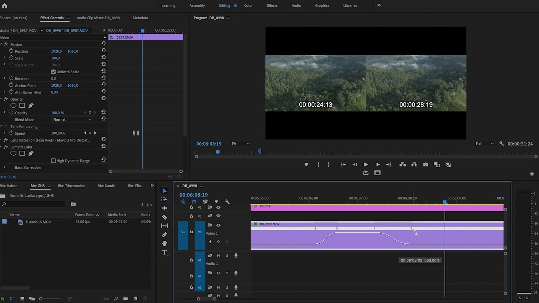Select the Razor tool in the timeline toolbar

[164, 217]
